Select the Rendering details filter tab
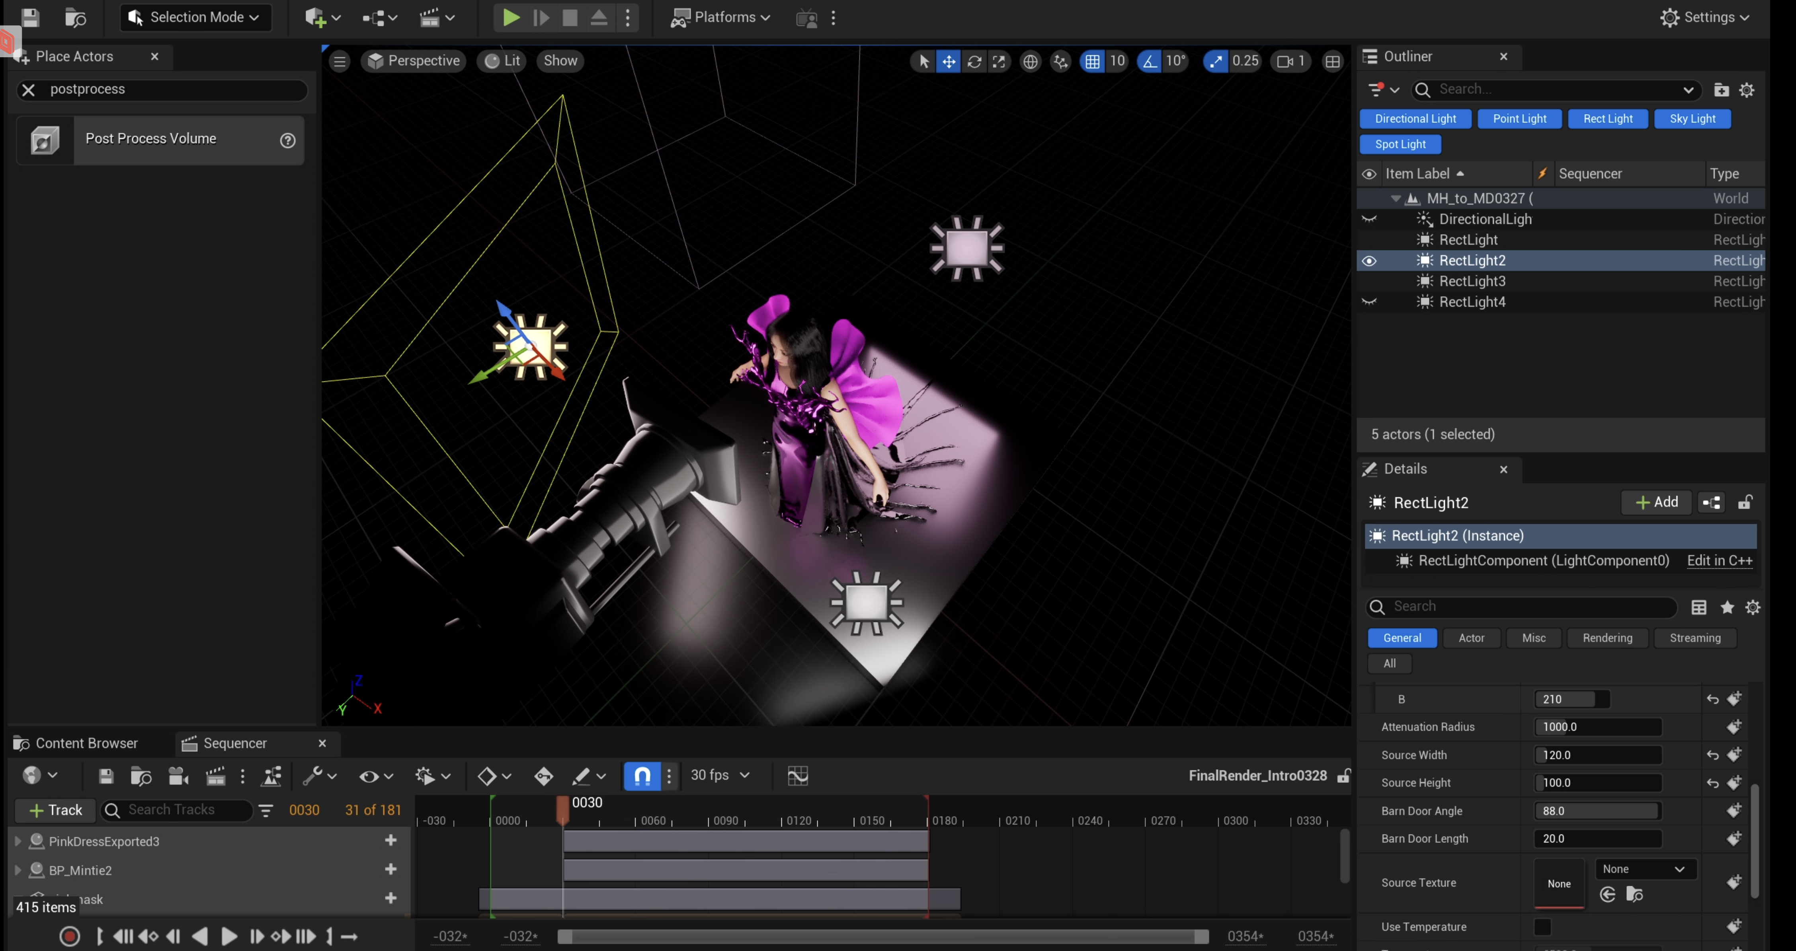This screenshot has height=951, width=1796. [x=1607, y=638]
